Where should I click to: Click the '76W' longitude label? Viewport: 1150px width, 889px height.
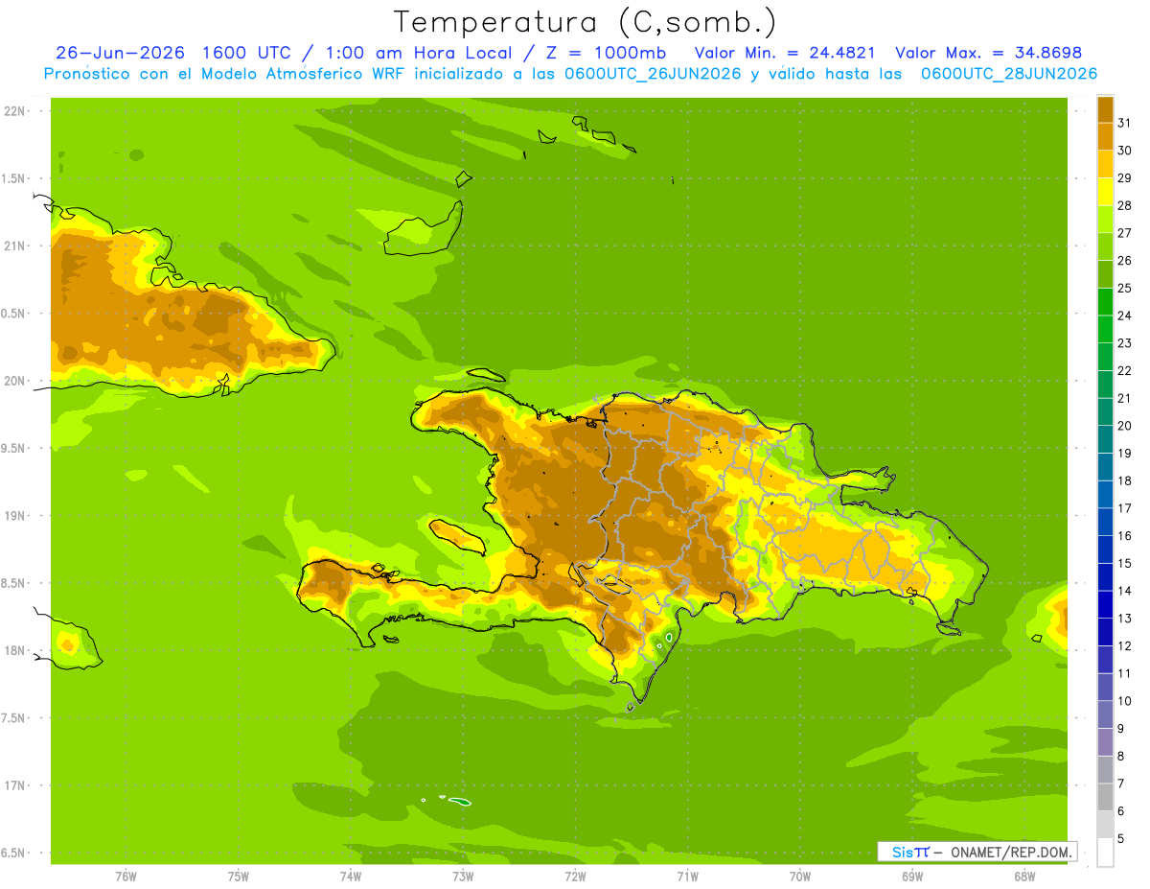coord(126,877)
